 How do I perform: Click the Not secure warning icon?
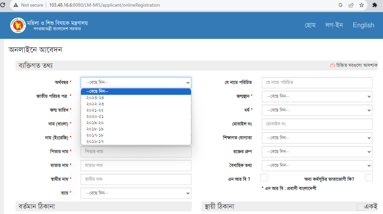(15, 5)
